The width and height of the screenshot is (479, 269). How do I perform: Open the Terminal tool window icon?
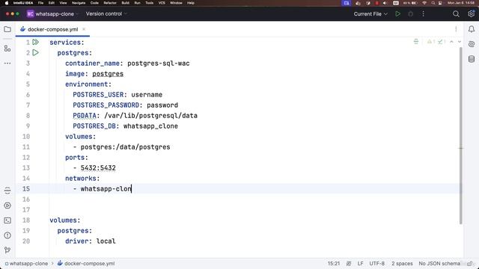(x=7, y=220)
